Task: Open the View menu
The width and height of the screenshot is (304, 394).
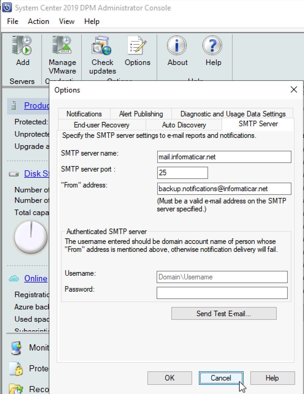Action: tap(66, 21)
